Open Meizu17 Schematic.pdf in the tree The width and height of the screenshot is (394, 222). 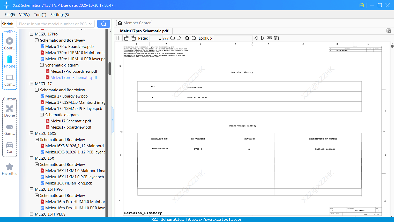71,121
